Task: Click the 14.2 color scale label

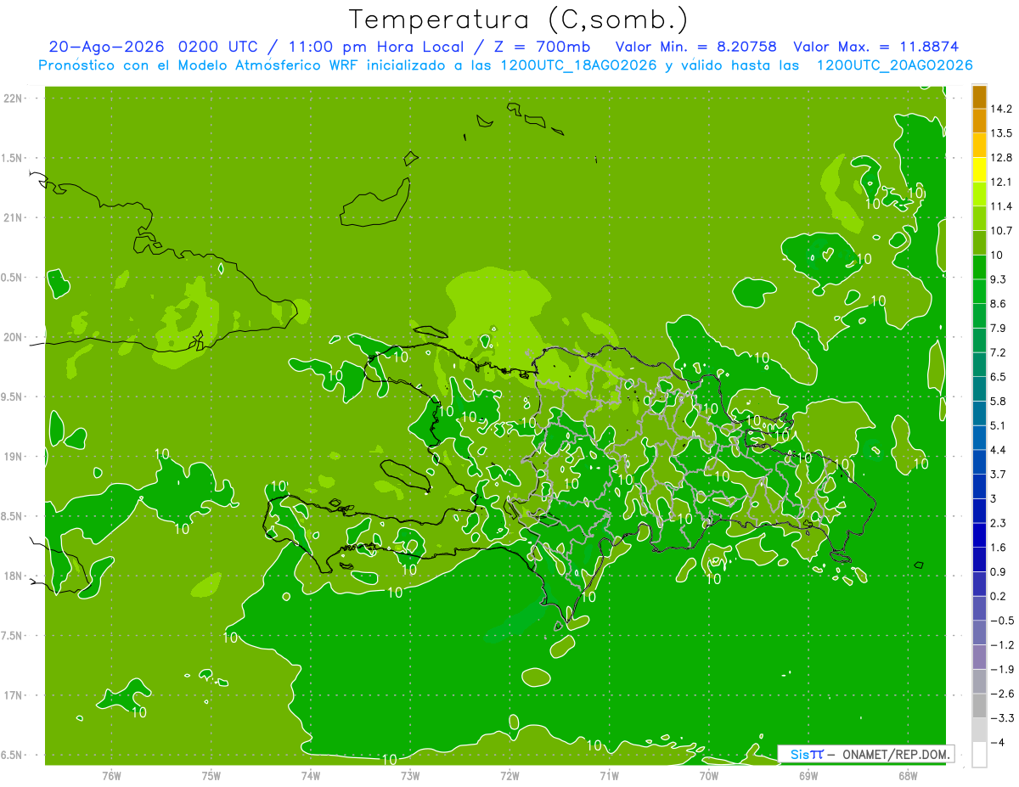Action: pyautogui.click(x=1001, y=109)
